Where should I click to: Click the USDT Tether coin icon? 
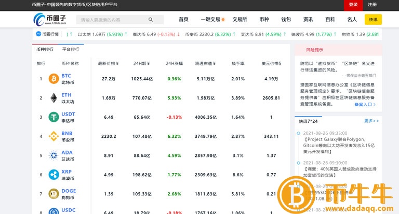(x=54, y=117)
